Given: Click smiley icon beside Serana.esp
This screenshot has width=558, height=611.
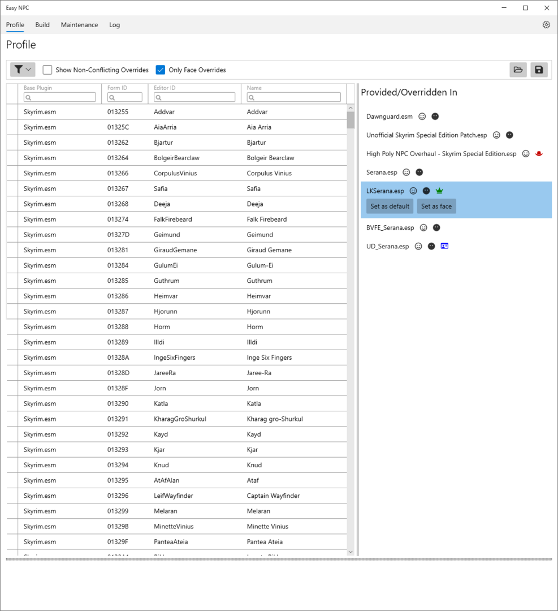Looking at the screenshot, I should tap(406, 172).
